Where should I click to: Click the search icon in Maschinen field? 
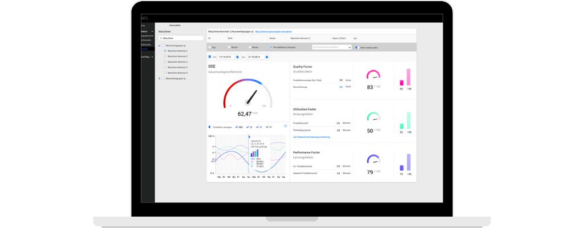pyautogui.click(x=161, y=38)
